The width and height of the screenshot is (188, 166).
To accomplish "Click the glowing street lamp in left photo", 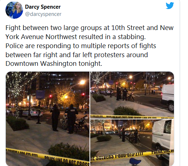I will tap(83, 82).
